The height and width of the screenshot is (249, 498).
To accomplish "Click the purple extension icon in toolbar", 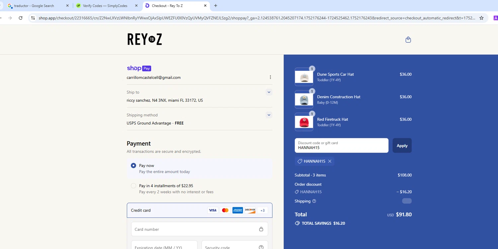I will pyautogui.click(x=496, y=18).
